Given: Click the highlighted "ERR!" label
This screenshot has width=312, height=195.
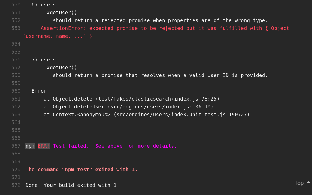Looking at the screenshot, I should 44,146.
